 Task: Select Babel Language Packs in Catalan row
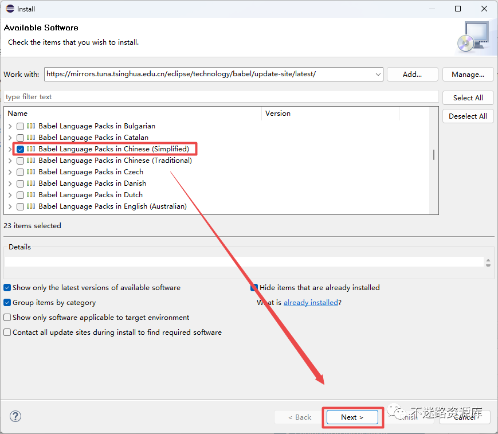[x=93, y=138]
